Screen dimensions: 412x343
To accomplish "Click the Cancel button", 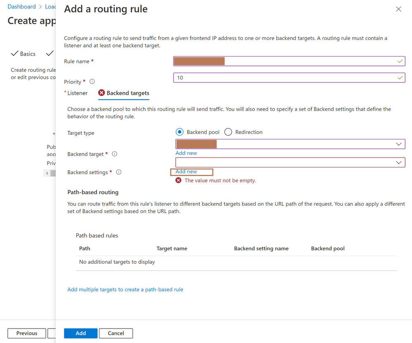I will 116,333.
